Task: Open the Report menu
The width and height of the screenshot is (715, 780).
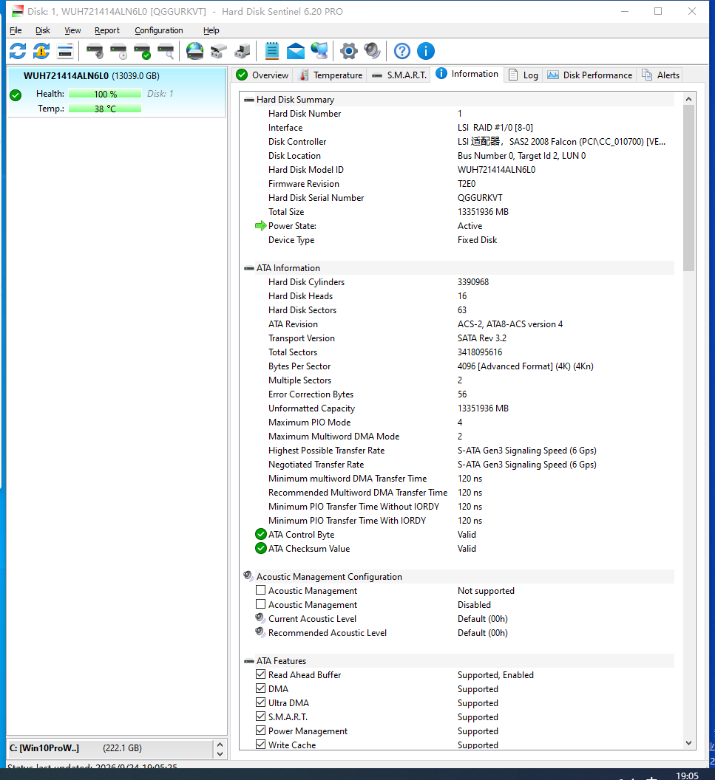Action: pos(107,30)
